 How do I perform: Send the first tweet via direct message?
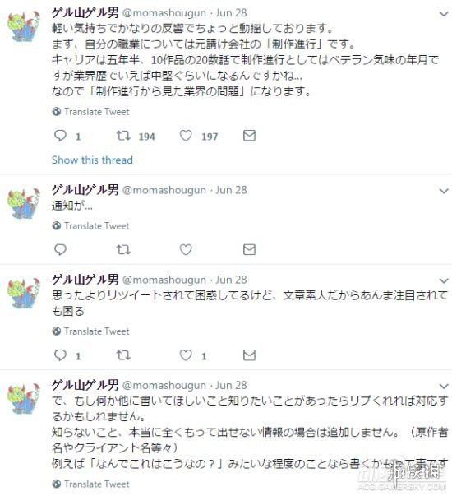pos(249,136)
